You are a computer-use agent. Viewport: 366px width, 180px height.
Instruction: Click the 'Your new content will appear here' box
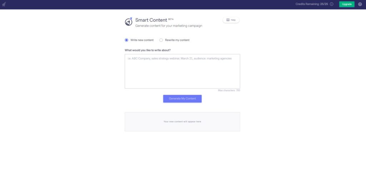click(x=182, y=122)
